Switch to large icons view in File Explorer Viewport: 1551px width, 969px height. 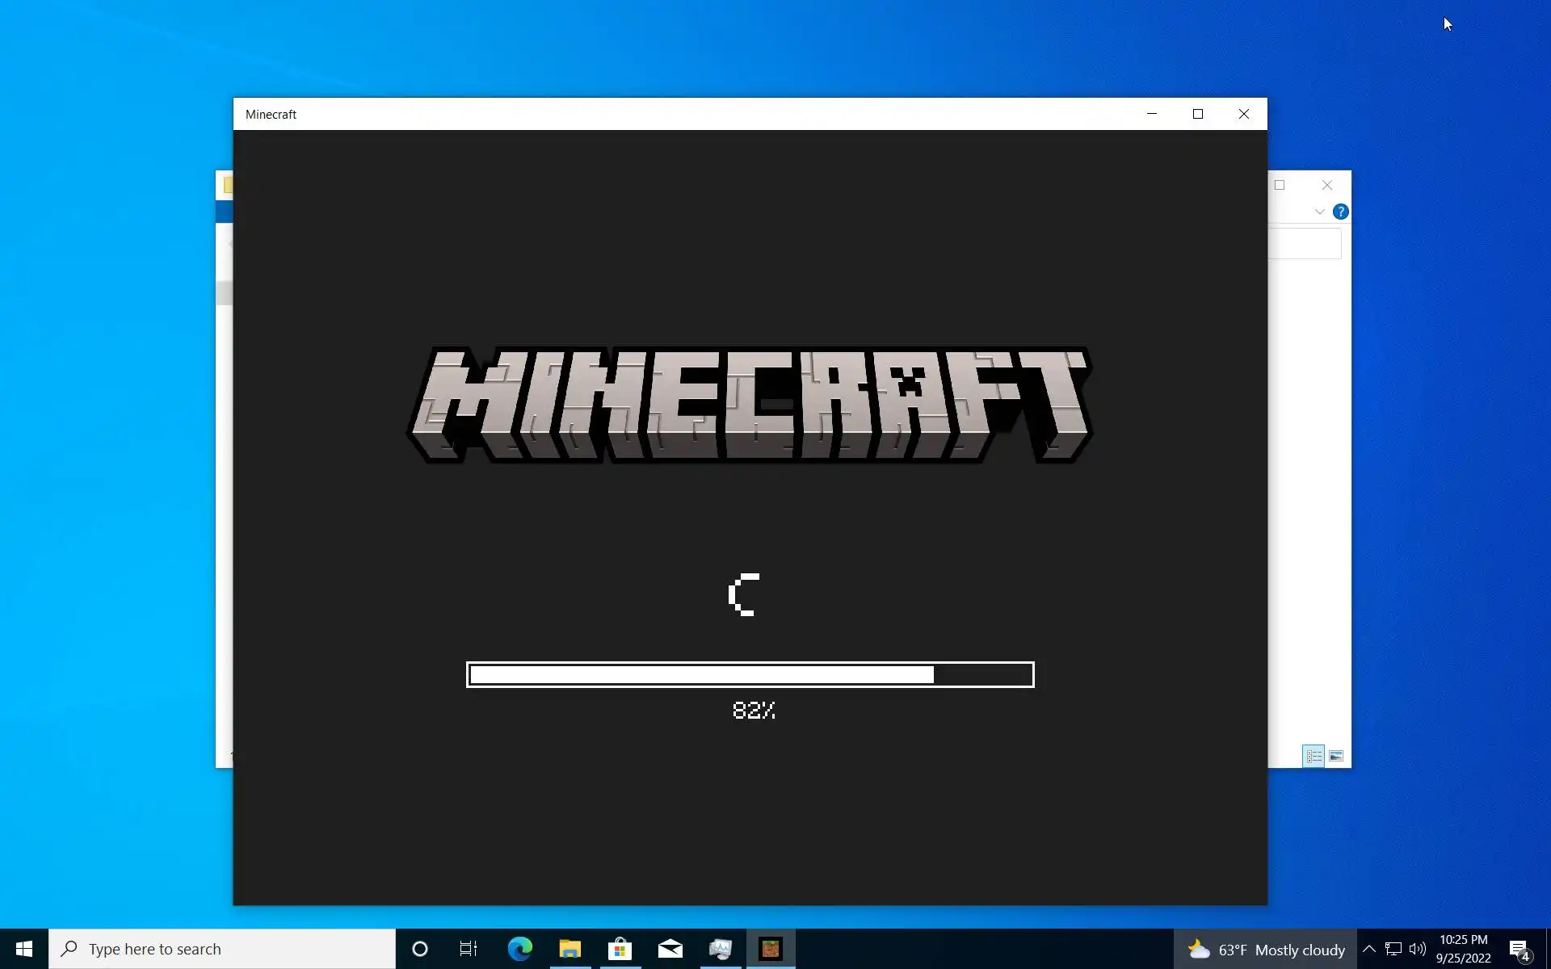click(1336, 756)
